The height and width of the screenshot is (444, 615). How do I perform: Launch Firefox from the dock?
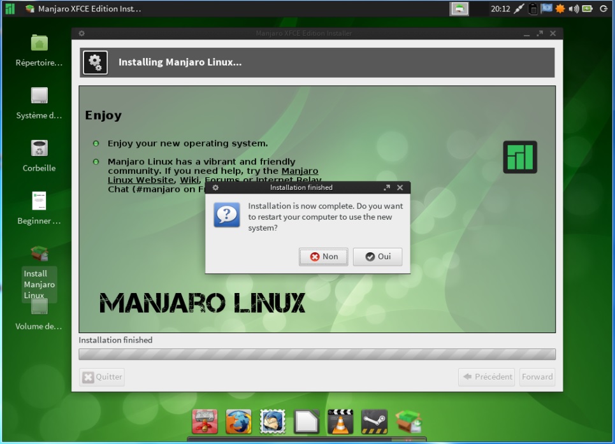tap(238, 422)
